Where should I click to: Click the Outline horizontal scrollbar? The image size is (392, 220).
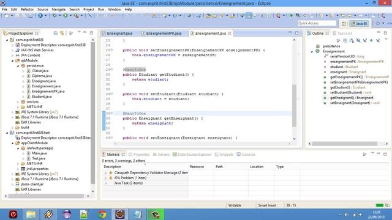point(344,144)
